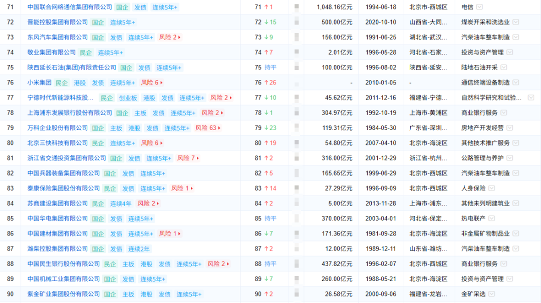
Task: Open the 小米集团 company link
Action: pyautogui.click(x=40, y=82)
